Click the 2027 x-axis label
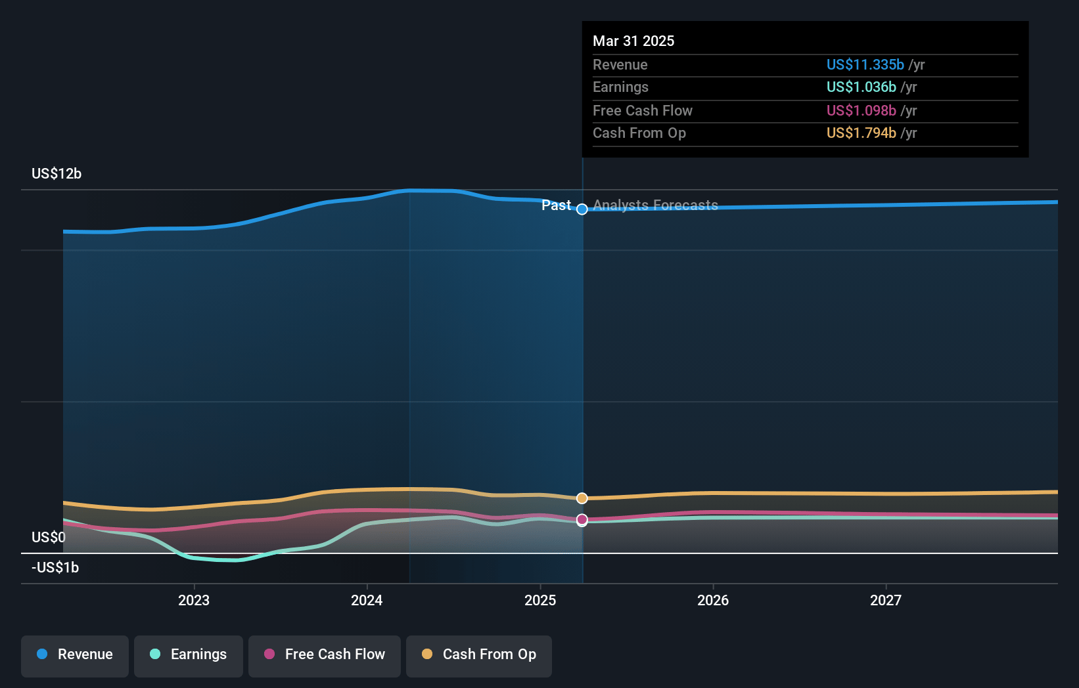Image resolution: width=1079 pixels, height=688 pixels. coord(886,600)
